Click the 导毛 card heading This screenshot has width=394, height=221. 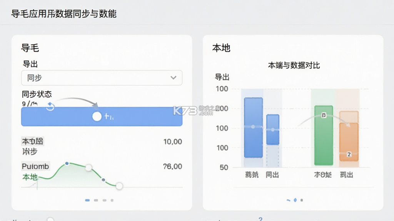(30, 48)
